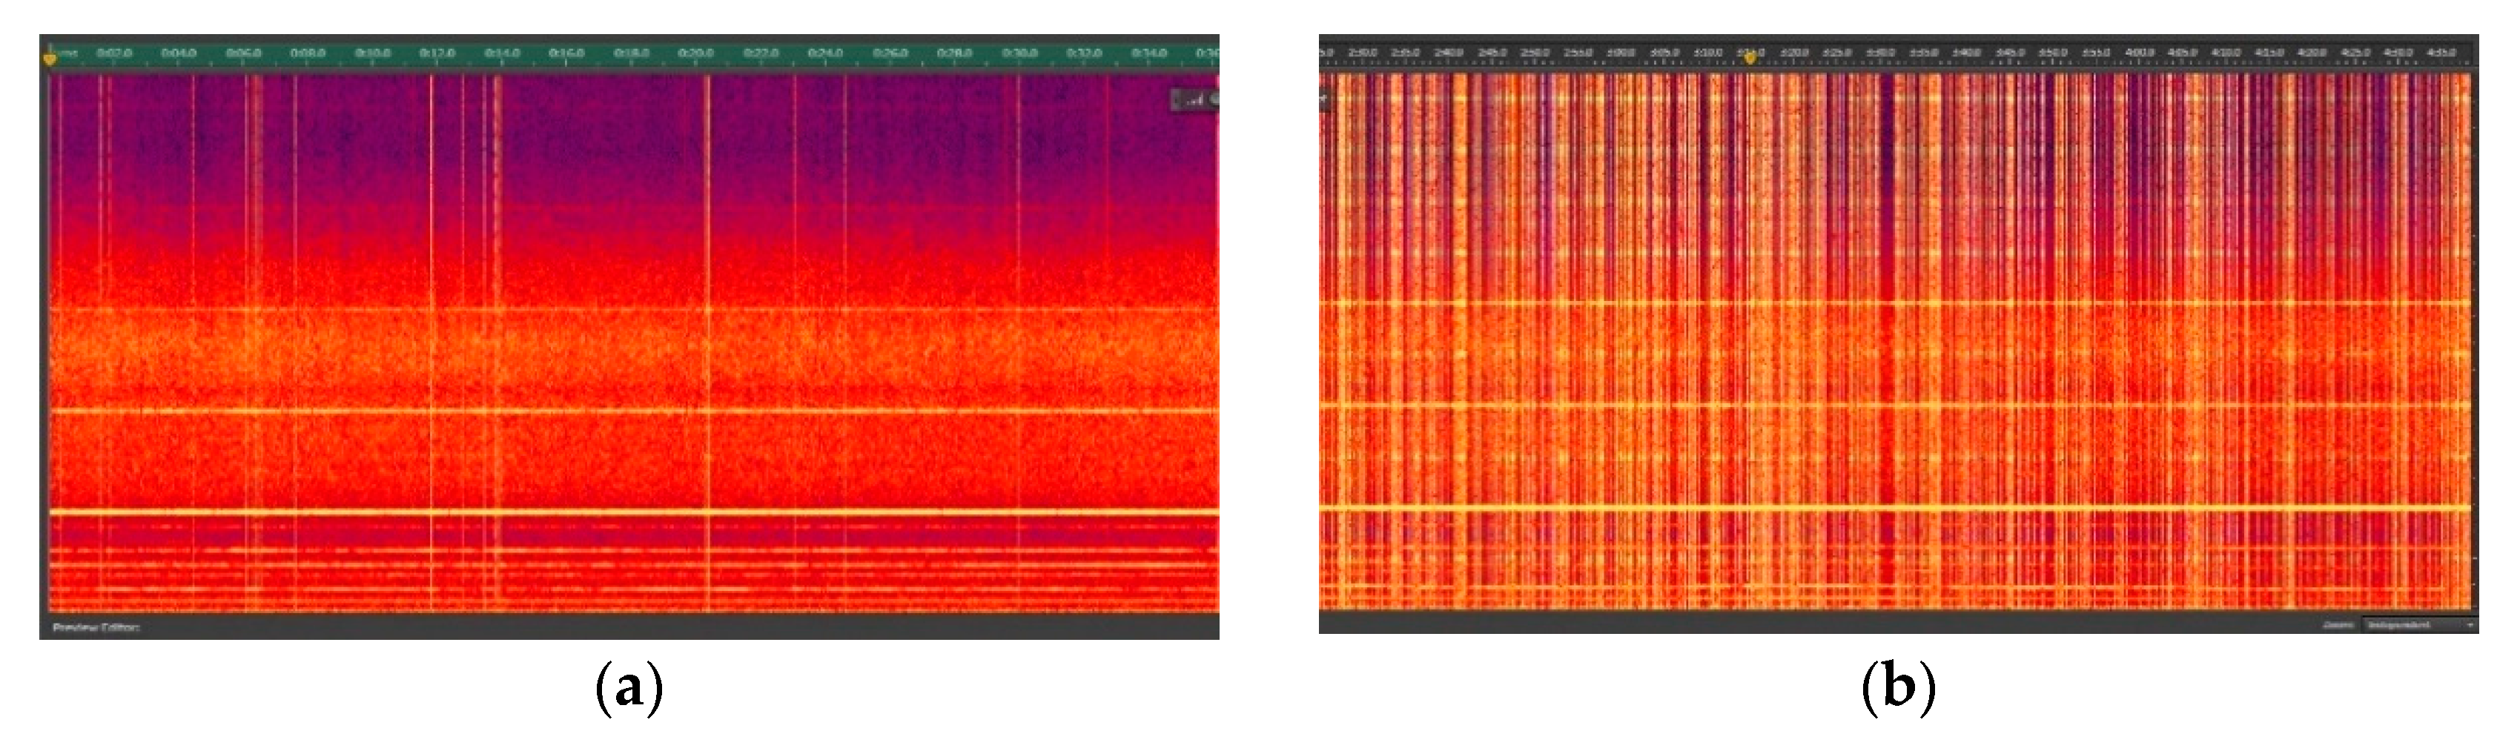This screenshot has width=2520, height=734.
Task: Click the Zoom label beside the dropdown
Action: pos(2338,624)
